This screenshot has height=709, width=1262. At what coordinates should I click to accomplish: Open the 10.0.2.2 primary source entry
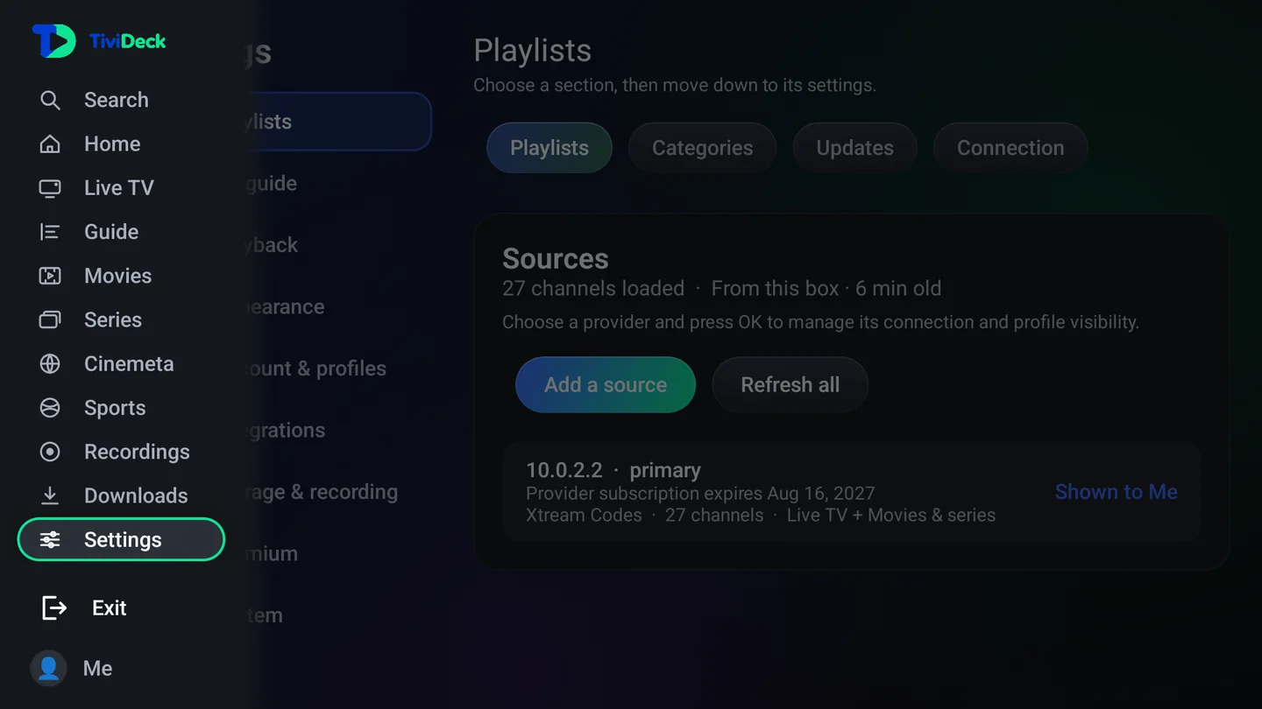click(x=851, y=492)
